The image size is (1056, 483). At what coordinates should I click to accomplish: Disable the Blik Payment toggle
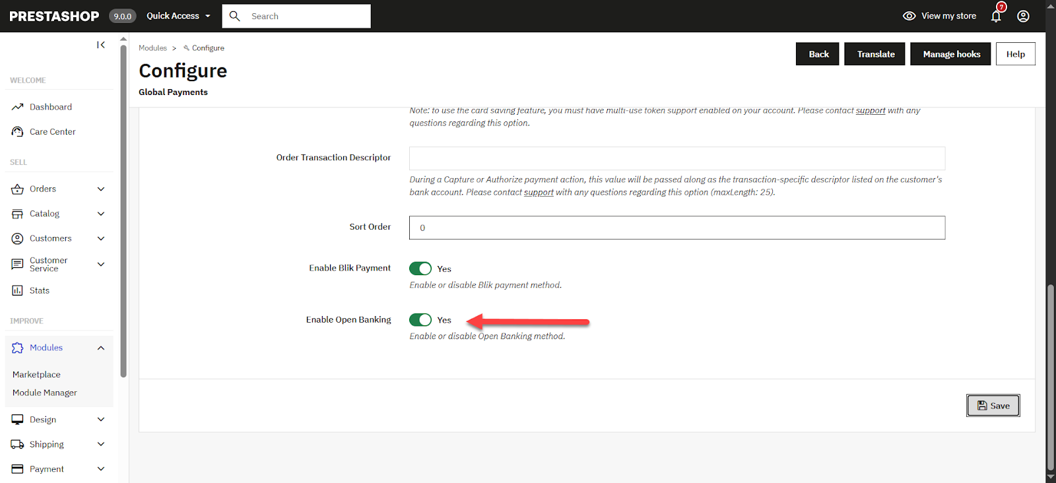(x=420, y=269)
